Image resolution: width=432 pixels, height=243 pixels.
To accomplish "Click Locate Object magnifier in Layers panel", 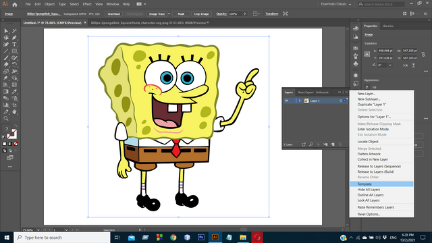I will [x=311, y=144].
